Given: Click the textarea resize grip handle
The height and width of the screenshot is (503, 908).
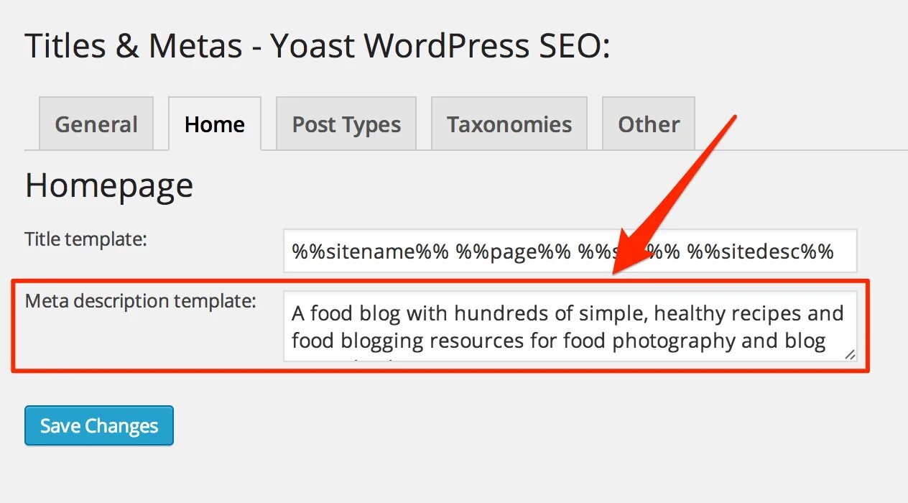Looking at the screenshot, I should (850, 354).
